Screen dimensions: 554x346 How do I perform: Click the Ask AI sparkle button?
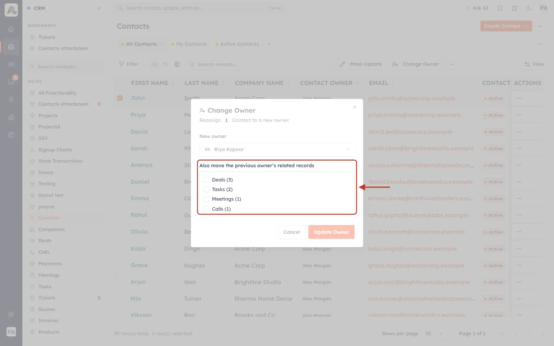click(x=477, y=8)
